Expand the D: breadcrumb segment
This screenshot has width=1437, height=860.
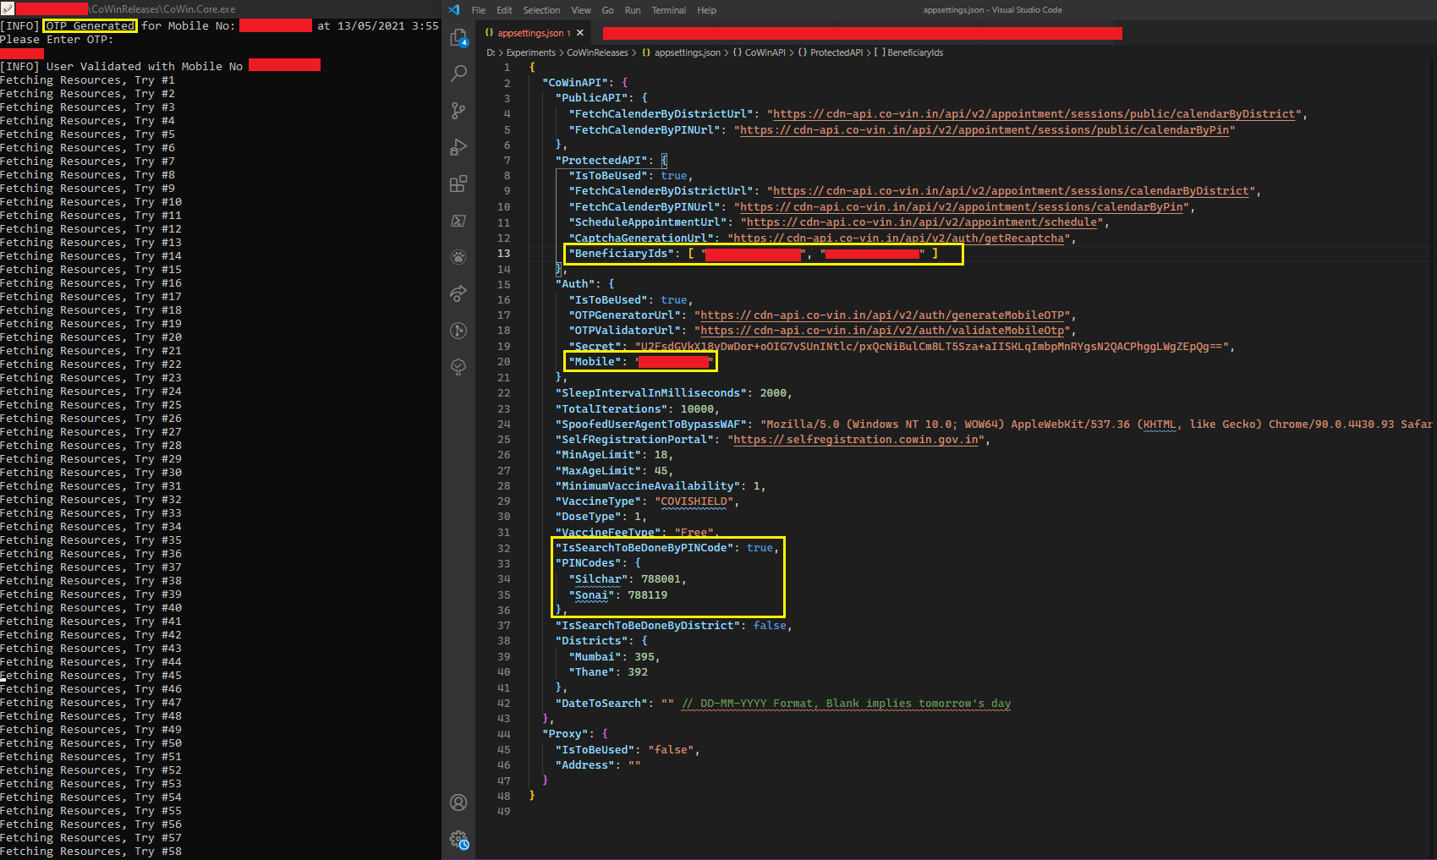point(490,52)
